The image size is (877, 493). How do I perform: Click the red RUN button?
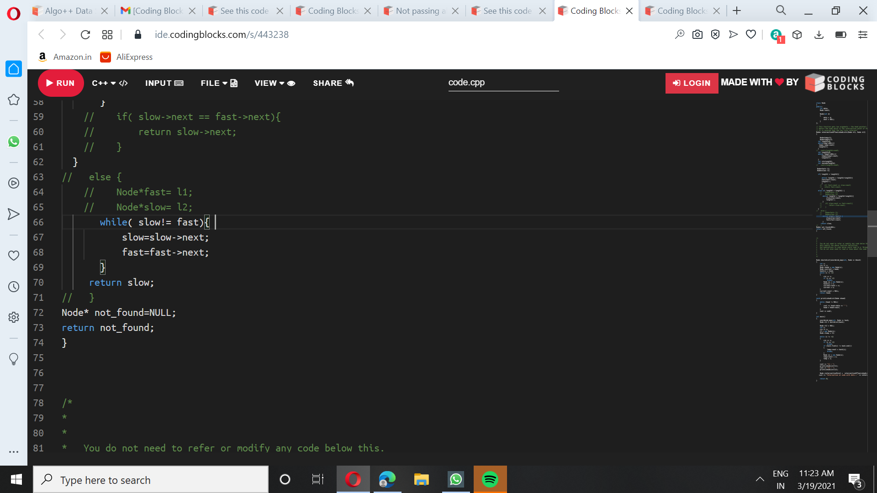click(x=61, y=83)
